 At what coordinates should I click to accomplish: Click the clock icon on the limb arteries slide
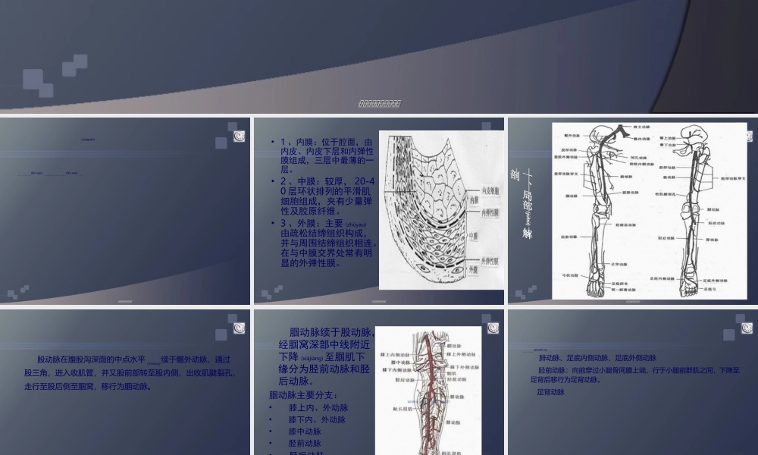click(x=749, y=136)
